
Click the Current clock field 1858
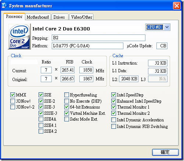[x=86, y=70]
